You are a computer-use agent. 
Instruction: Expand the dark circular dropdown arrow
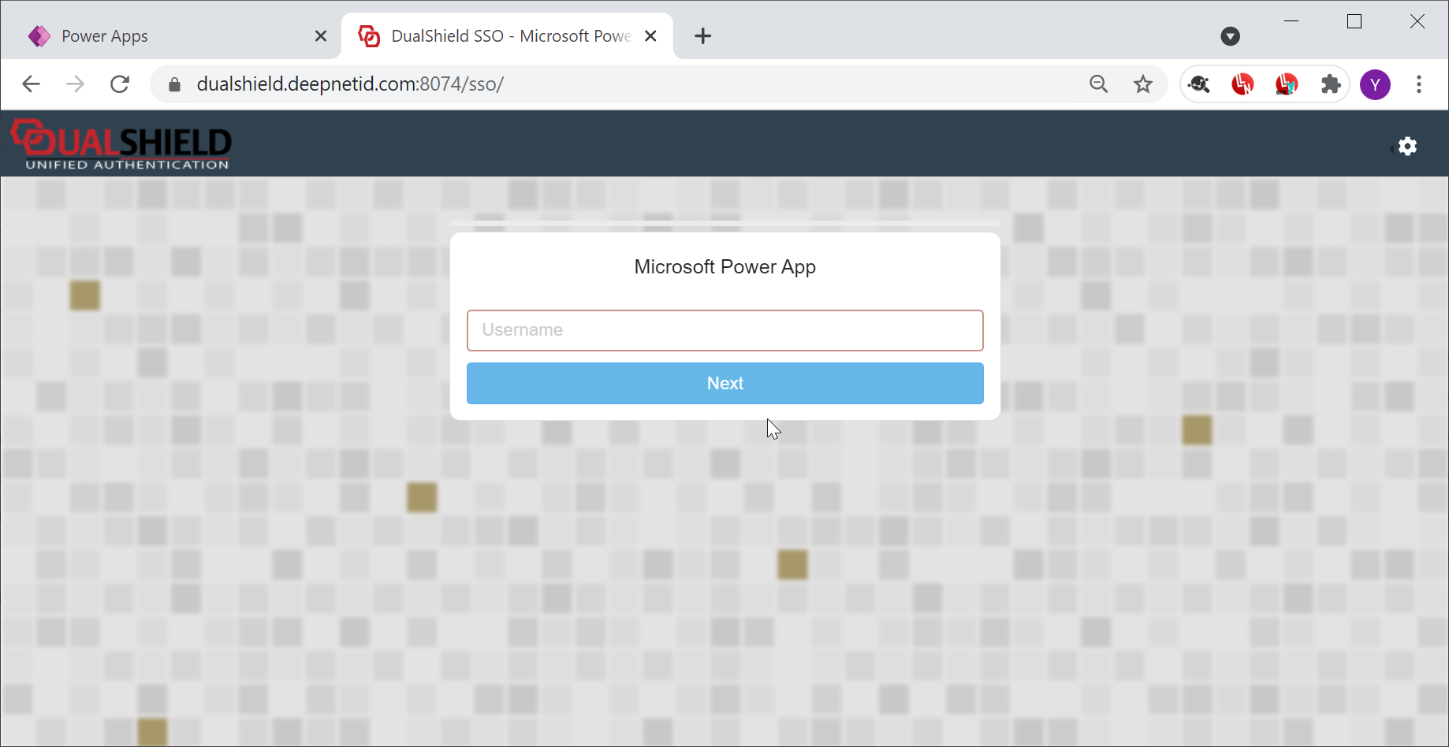tap(1230, 36)
